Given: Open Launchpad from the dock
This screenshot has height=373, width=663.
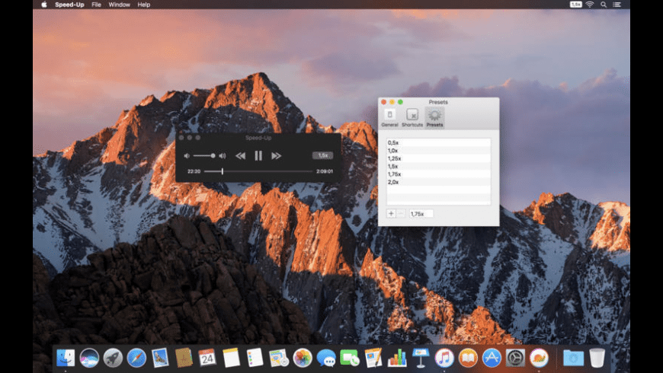Looking at the screenshot, I should (x=113, y=358).
